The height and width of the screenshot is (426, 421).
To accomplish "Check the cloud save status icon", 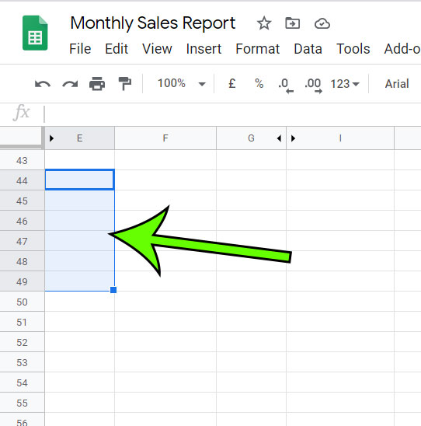I will [x=322, y=23].
